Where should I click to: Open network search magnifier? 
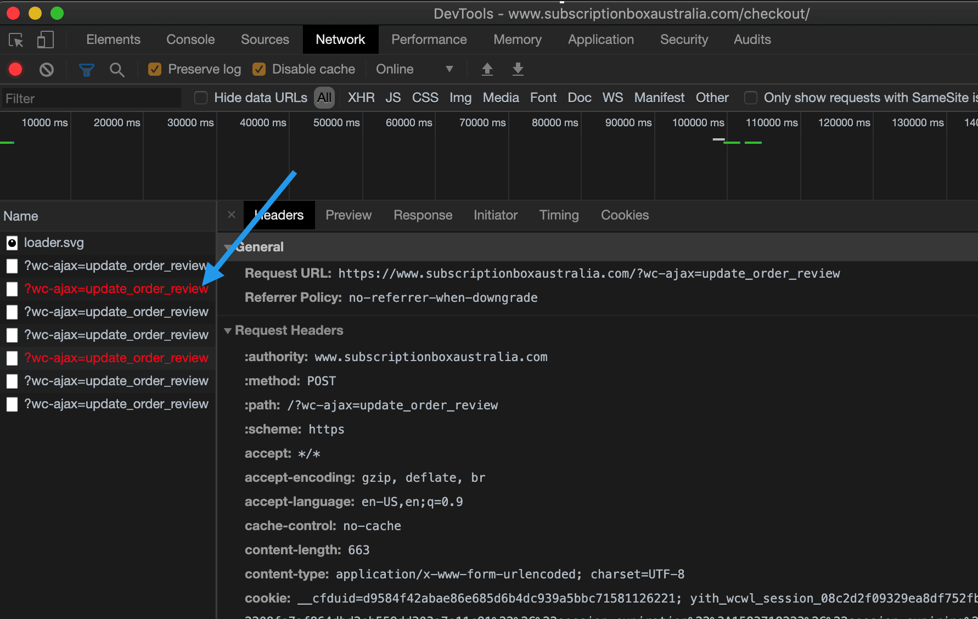[116, 70]
